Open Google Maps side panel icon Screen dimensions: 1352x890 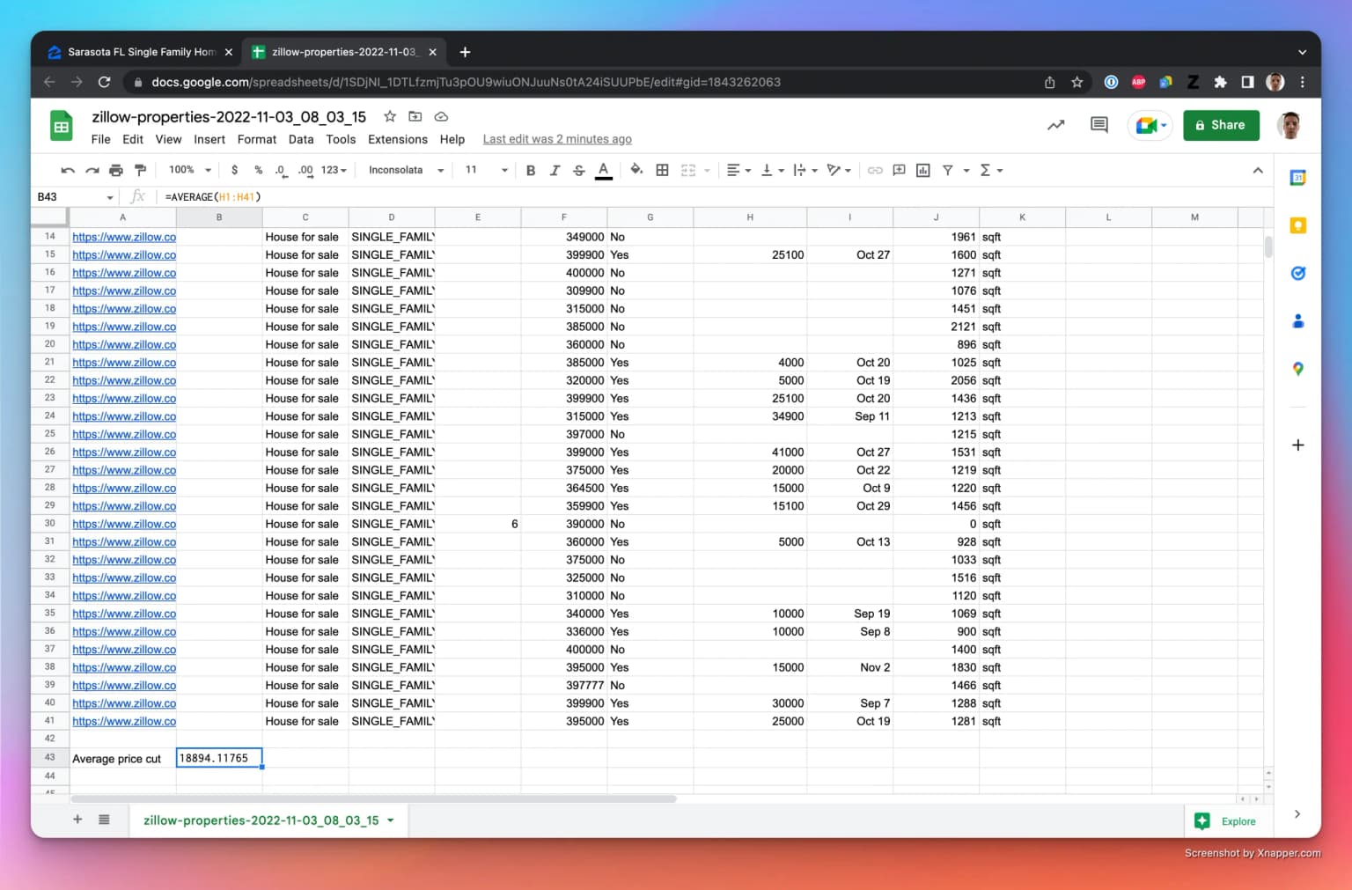[1297, 369]
